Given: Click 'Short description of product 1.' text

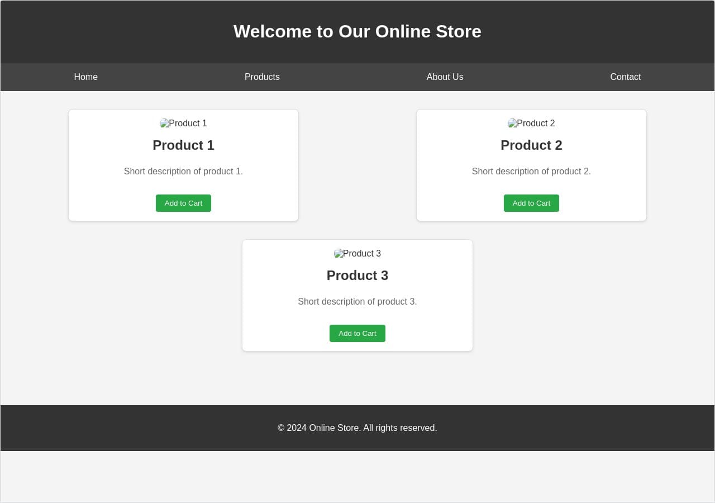Looking at the screenshot, I should click(x=183, y=172).
